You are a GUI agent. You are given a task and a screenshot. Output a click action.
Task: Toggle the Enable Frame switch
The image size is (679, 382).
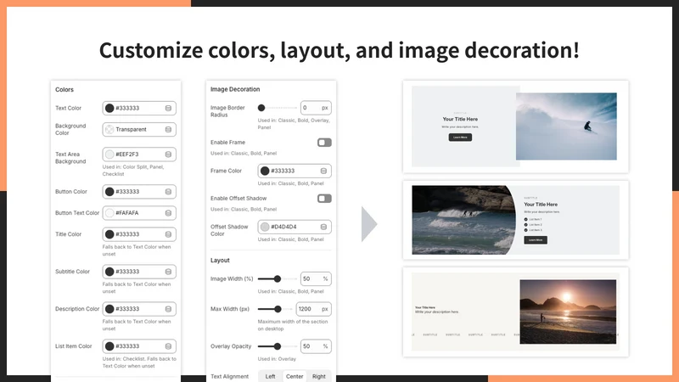(x=324, y=143)
